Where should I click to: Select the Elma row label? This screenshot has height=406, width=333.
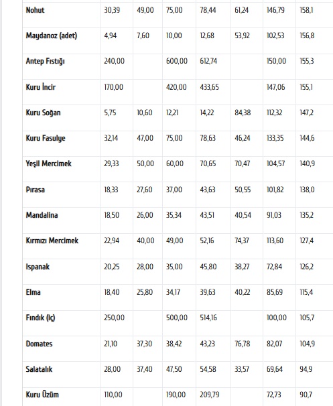coord(33,292)
